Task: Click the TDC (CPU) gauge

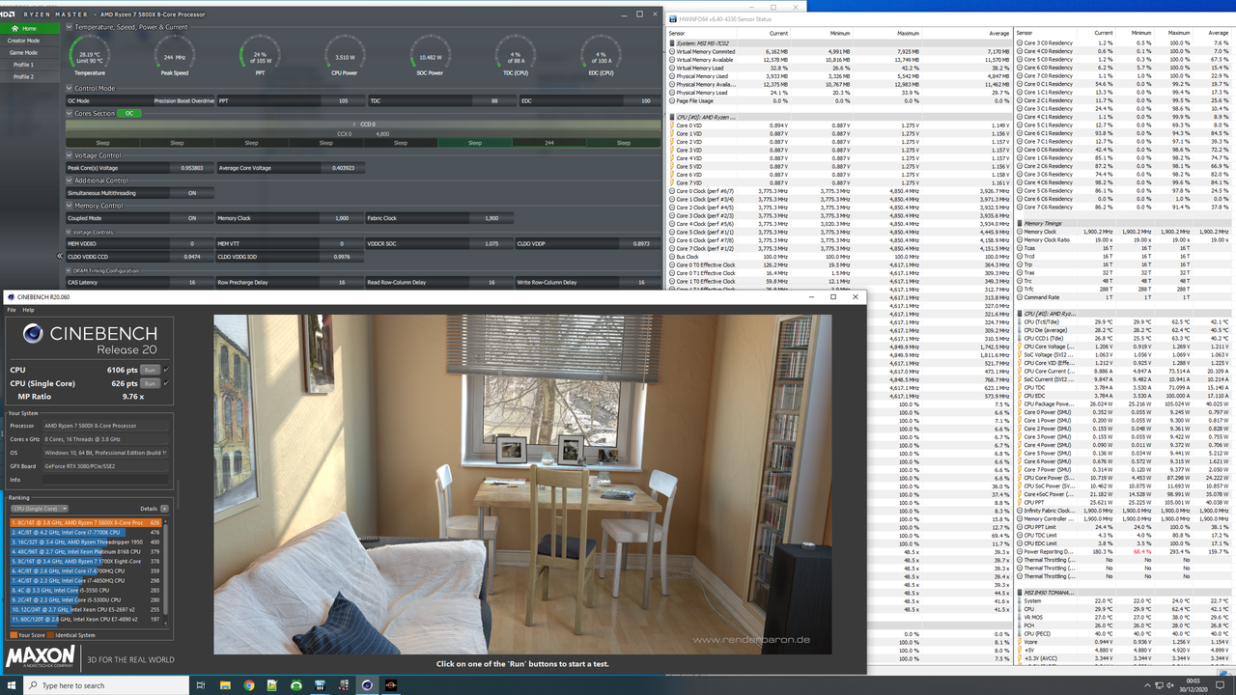Action: click(515, 55)
